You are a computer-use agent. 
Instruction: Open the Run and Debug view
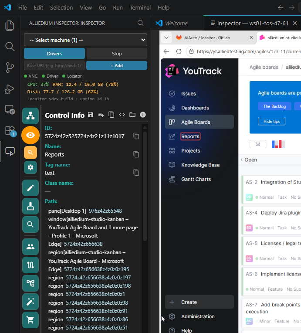coord(10,89)
